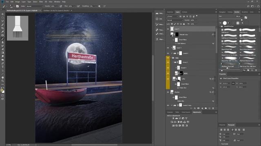Create a new layer icon
Viewport: 261px width, 146px height.
[209, 108]
